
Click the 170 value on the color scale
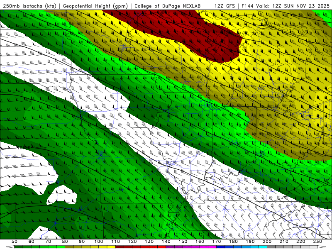216,242
